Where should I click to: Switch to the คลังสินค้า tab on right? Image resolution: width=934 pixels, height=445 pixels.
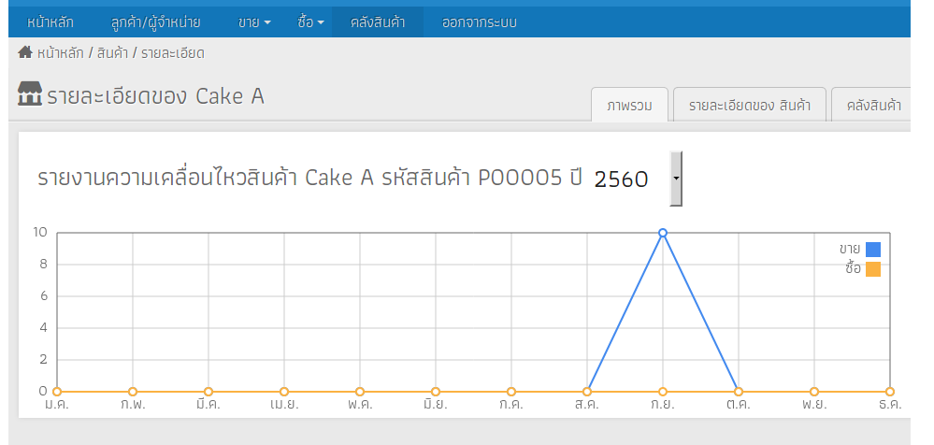pos(871,105)
